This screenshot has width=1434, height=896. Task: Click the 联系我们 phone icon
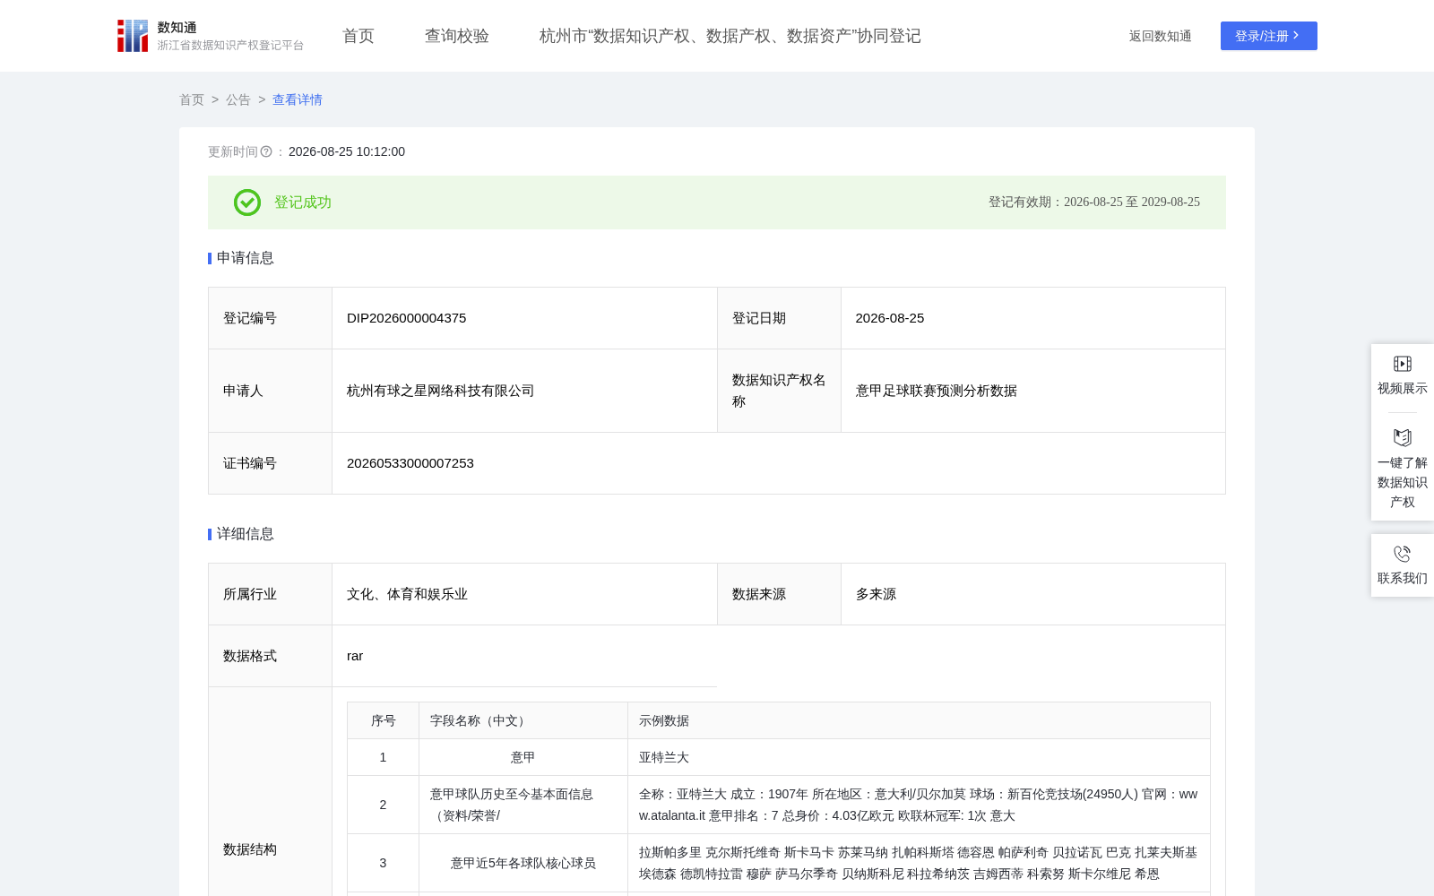[x=1403, y=554]
